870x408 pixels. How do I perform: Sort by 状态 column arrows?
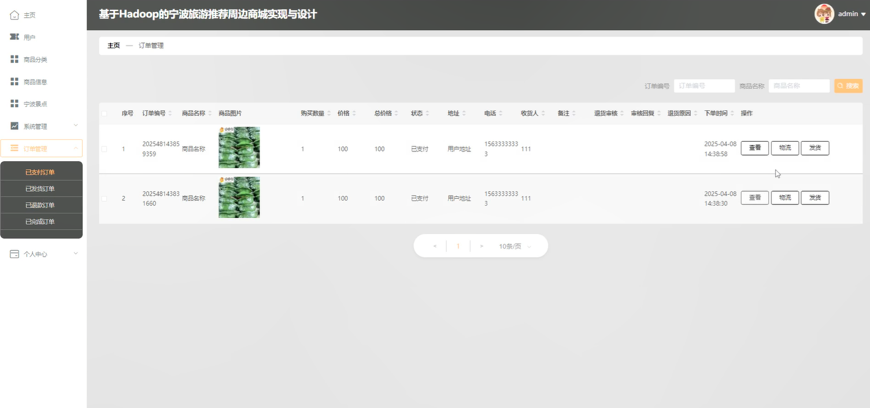(x=427, y=113)
